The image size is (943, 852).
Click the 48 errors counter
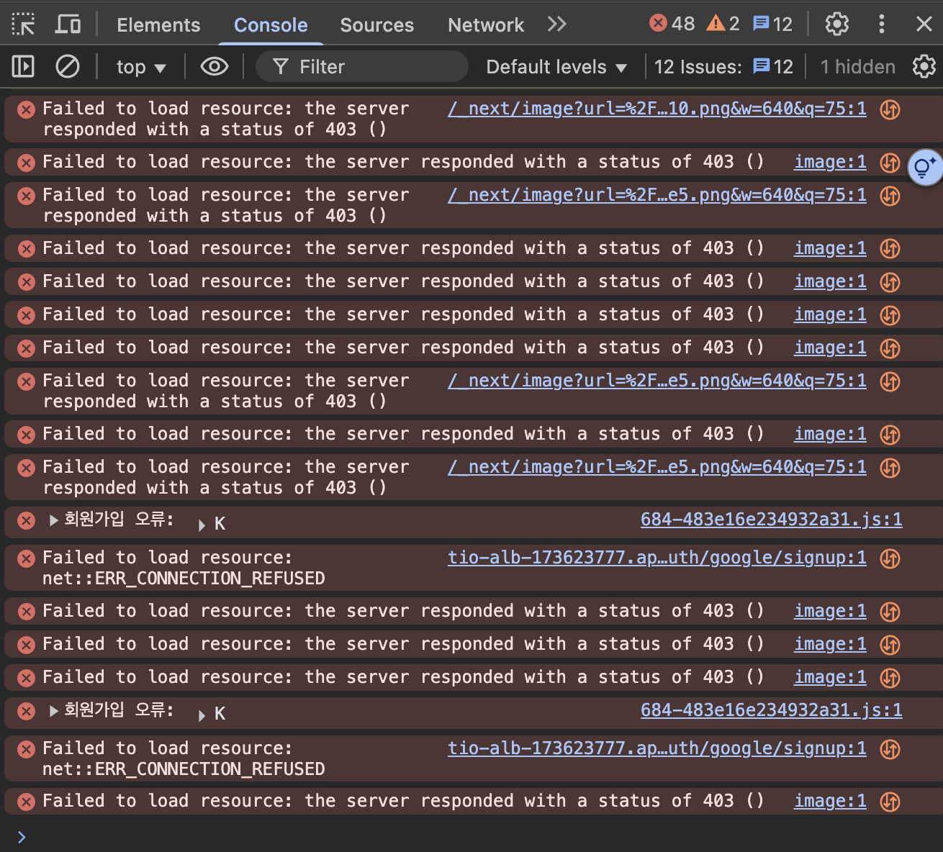[x=672, y=24]
